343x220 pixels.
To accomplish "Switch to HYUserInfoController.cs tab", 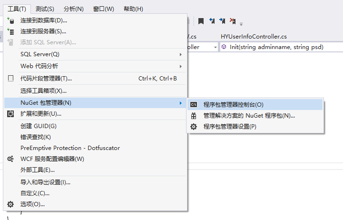I will point(254,37).
